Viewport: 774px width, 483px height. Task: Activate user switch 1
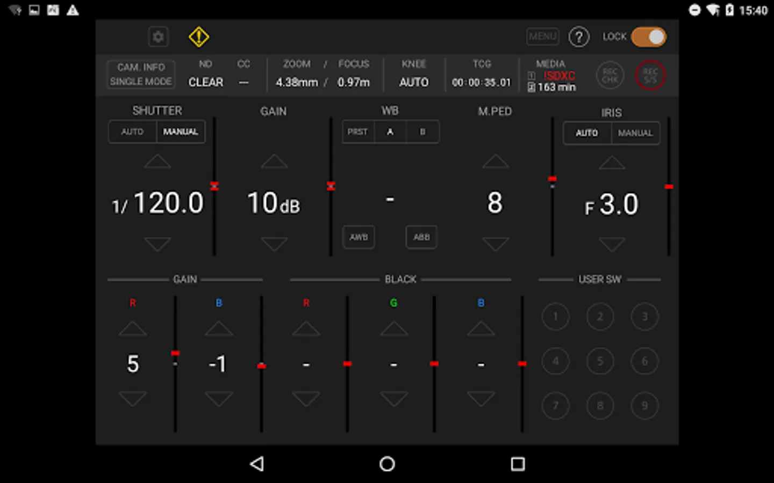pos(555,317)
